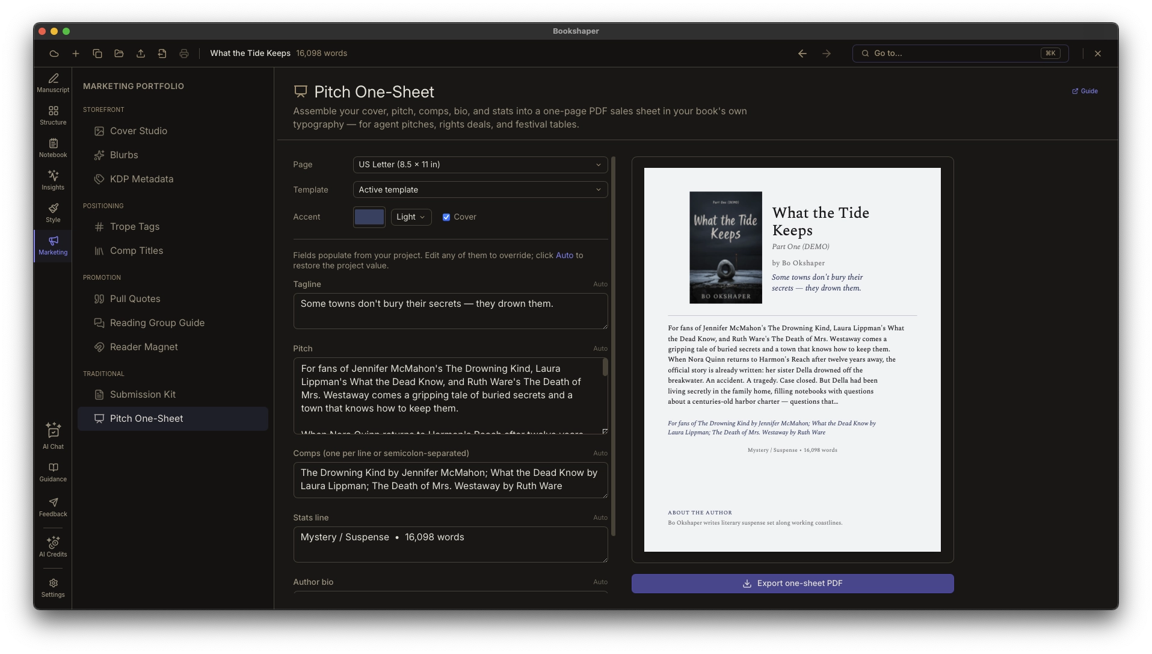Click Auto beside Pitch field

coord(600,348)
